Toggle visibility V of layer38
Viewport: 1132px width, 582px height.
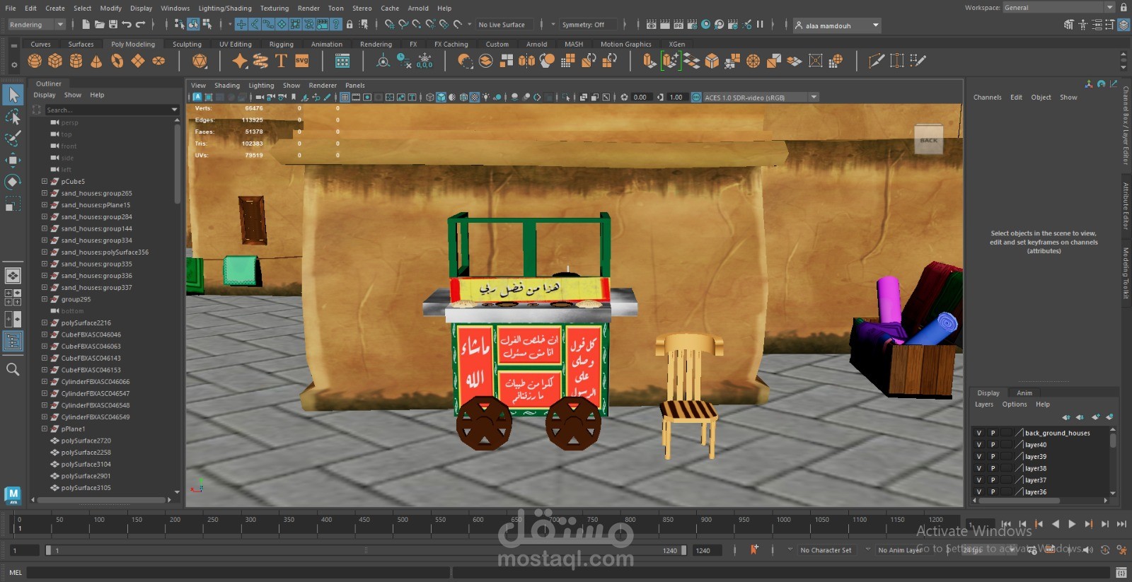click(x=979, y=468)
